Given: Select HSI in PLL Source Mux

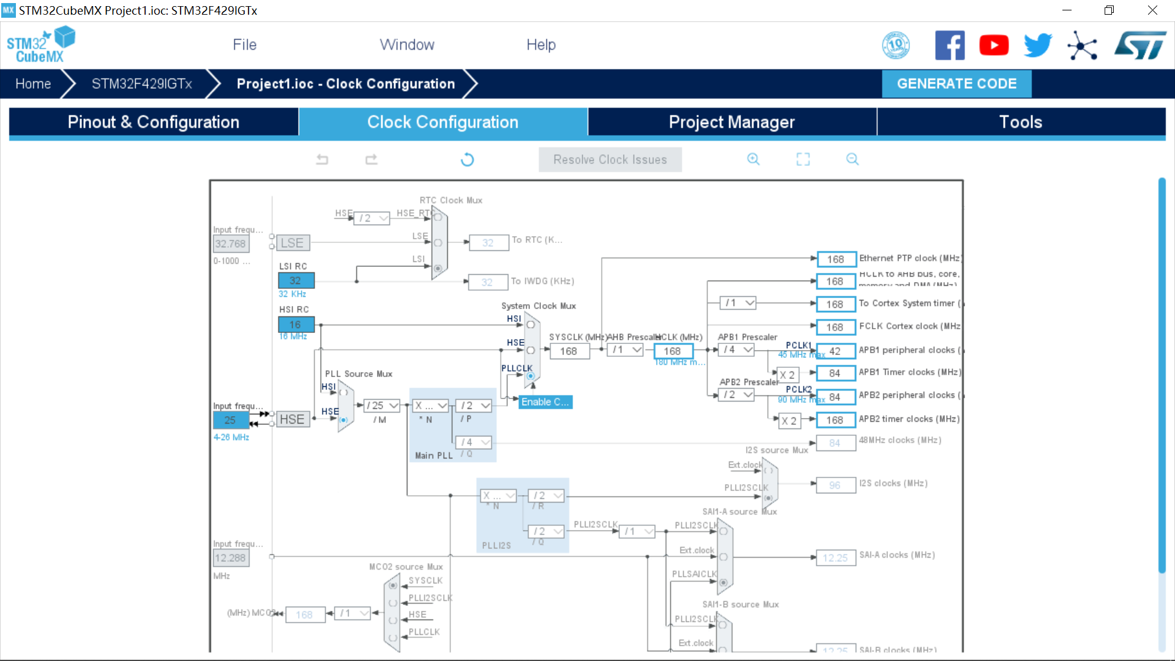Looking at the screenshot, I should coord(343,393).
